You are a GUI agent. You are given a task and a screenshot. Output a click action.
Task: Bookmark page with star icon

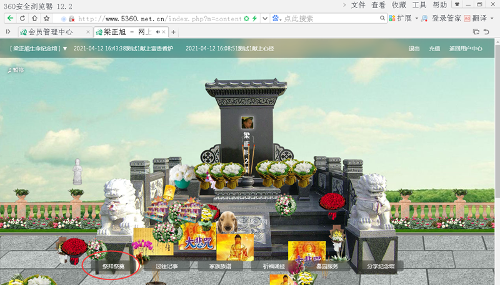point(47,18)
